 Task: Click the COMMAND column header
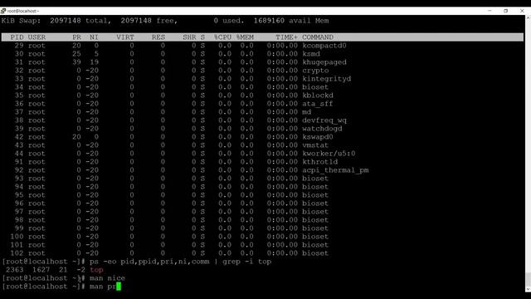click(318, 37)
